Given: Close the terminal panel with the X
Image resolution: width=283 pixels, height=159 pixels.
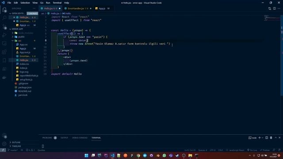Looking at the screenshot, I should click(279, 138).
